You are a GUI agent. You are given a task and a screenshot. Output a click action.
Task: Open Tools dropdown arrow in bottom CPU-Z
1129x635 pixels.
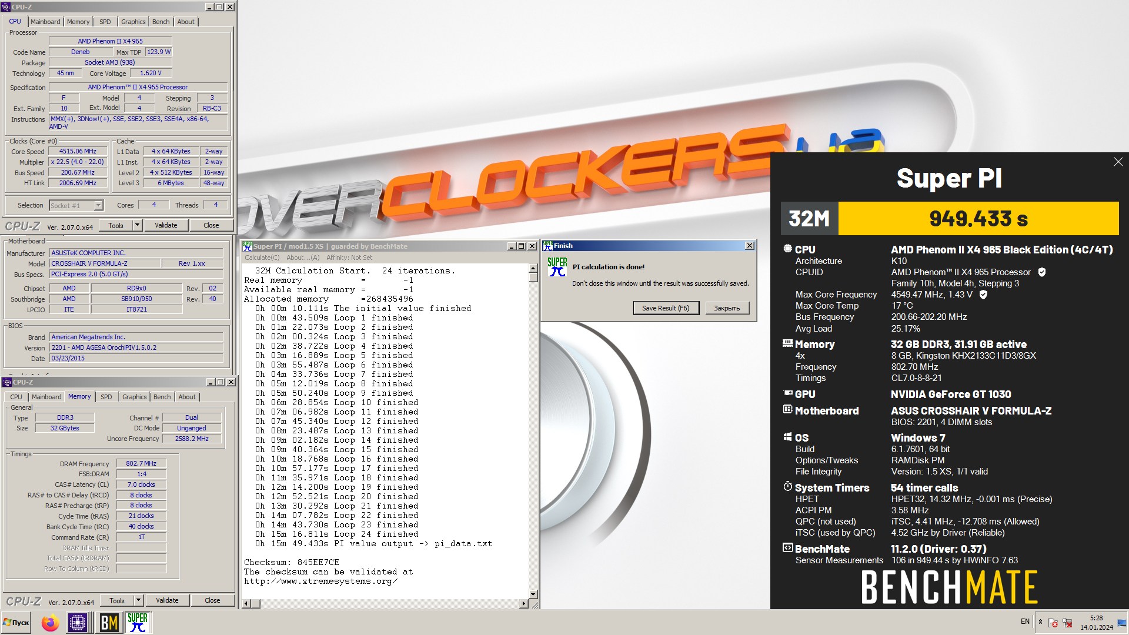[138, 600]
